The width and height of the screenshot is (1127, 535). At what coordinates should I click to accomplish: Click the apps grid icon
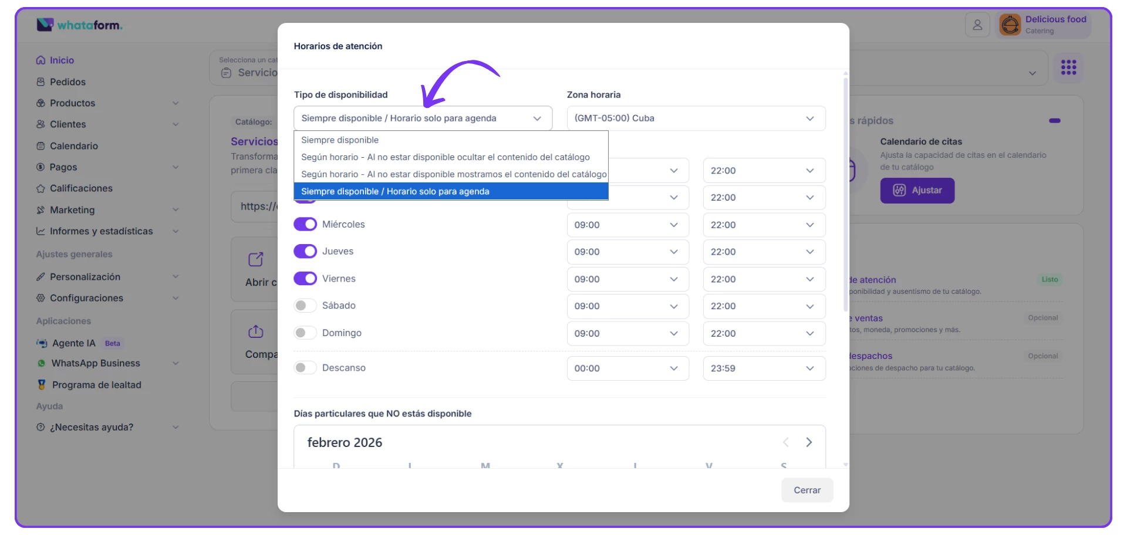click(x=1068, y=67)
